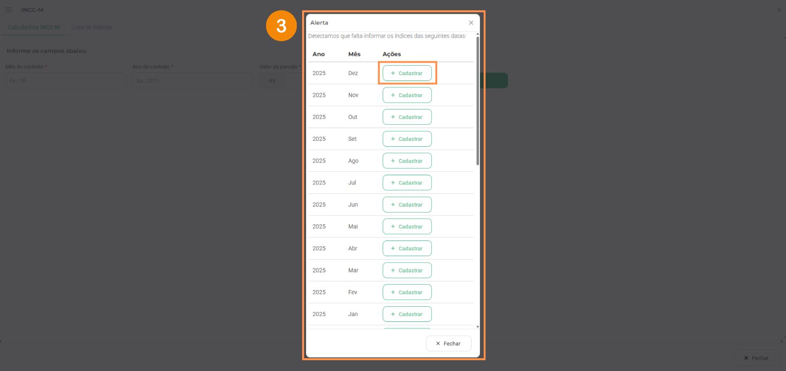This screenshot has width=786, height=371.
Task: Click Cadastrar for Jan 2025
Action: pos(407,314)
